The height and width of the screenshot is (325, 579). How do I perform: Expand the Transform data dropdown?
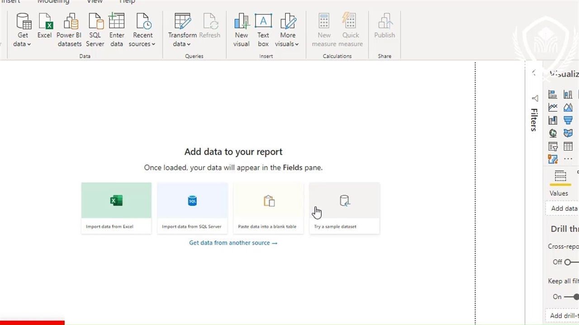coord(182,44)
